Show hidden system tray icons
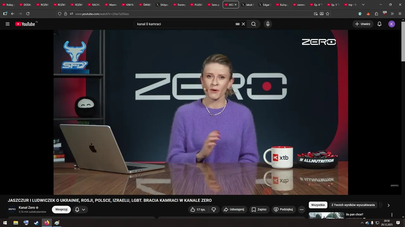 [x=362, y=223]
